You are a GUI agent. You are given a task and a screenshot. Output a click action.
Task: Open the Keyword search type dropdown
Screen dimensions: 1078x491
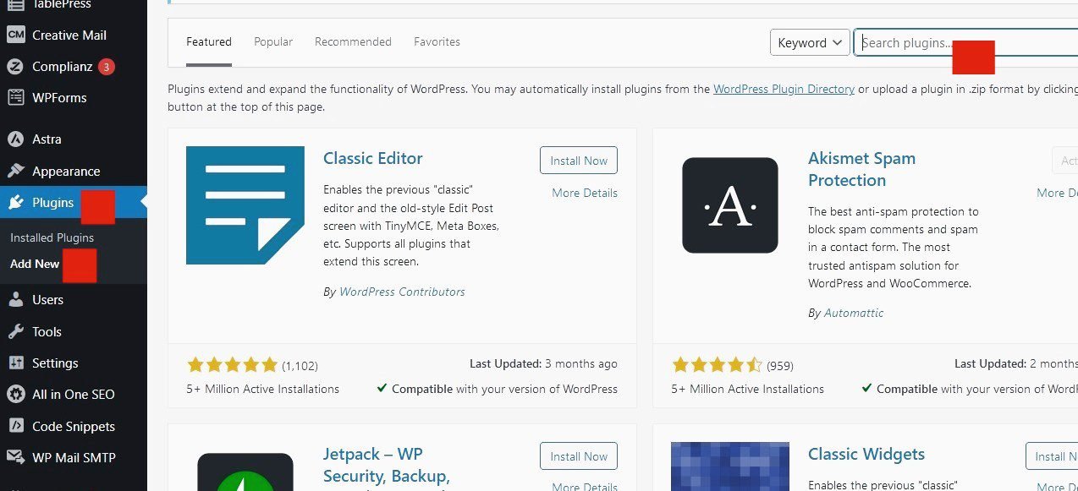click(810, 42)
